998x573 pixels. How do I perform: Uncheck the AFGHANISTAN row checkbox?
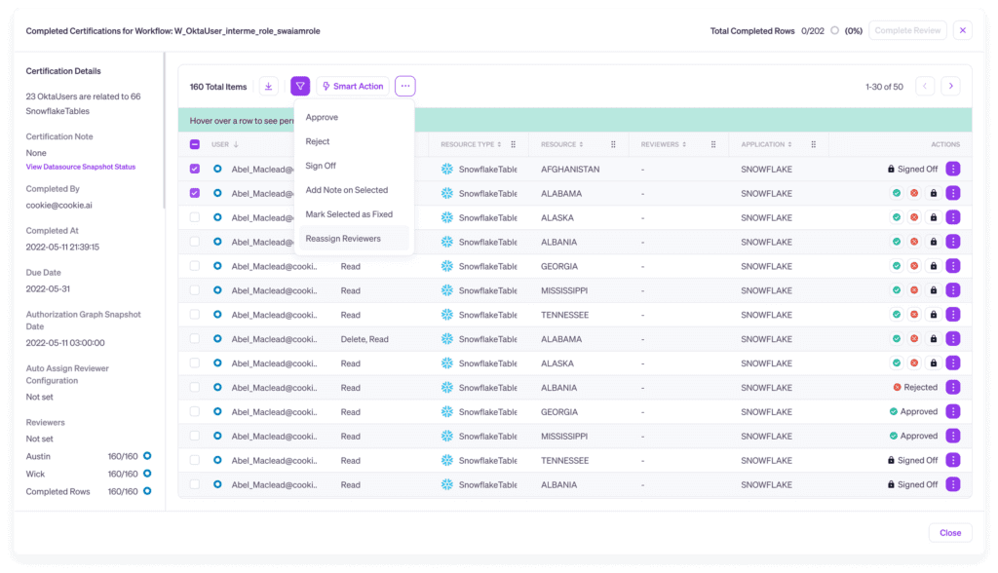195,169
